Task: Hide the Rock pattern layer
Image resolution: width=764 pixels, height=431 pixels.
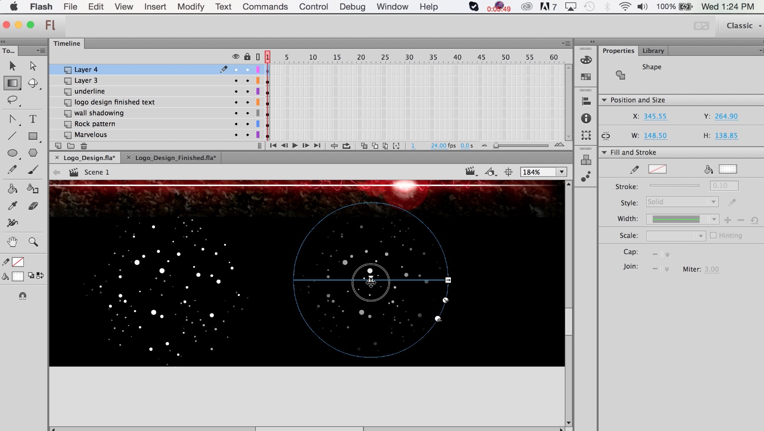Action: pos(236,124)
